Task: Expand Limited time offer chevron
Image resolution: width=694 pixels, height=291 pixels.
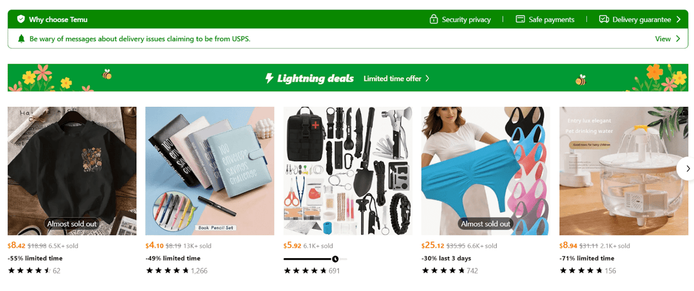Action: coord(427,78)
